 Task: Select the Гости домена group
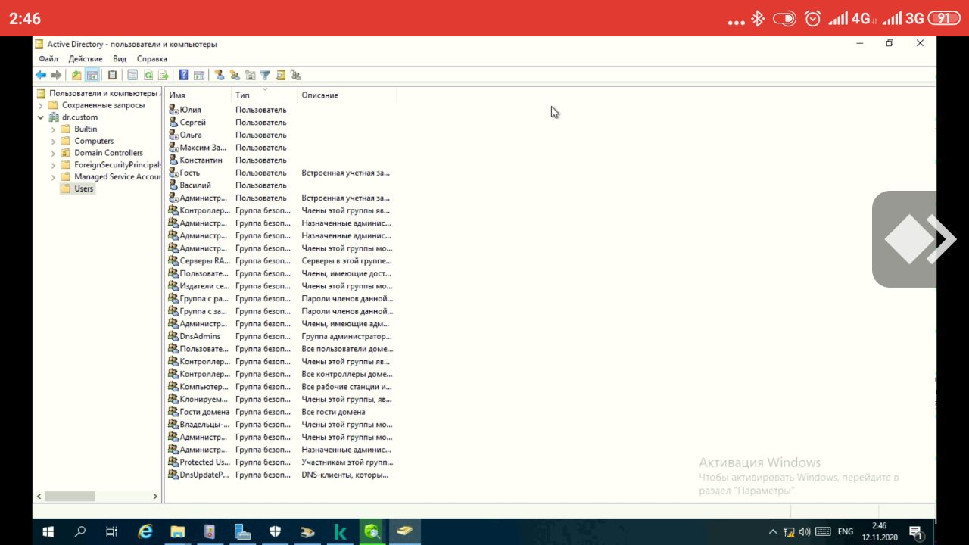tap(204, 412)
